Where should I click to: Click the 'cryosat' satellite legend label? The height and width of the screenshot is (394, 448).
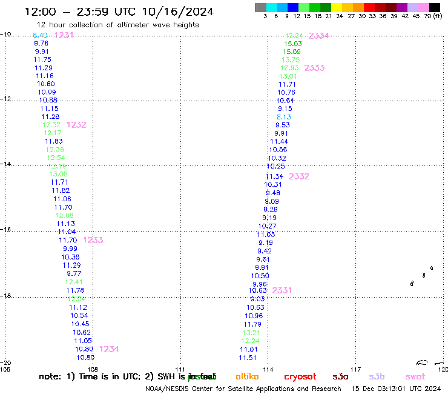300,376
